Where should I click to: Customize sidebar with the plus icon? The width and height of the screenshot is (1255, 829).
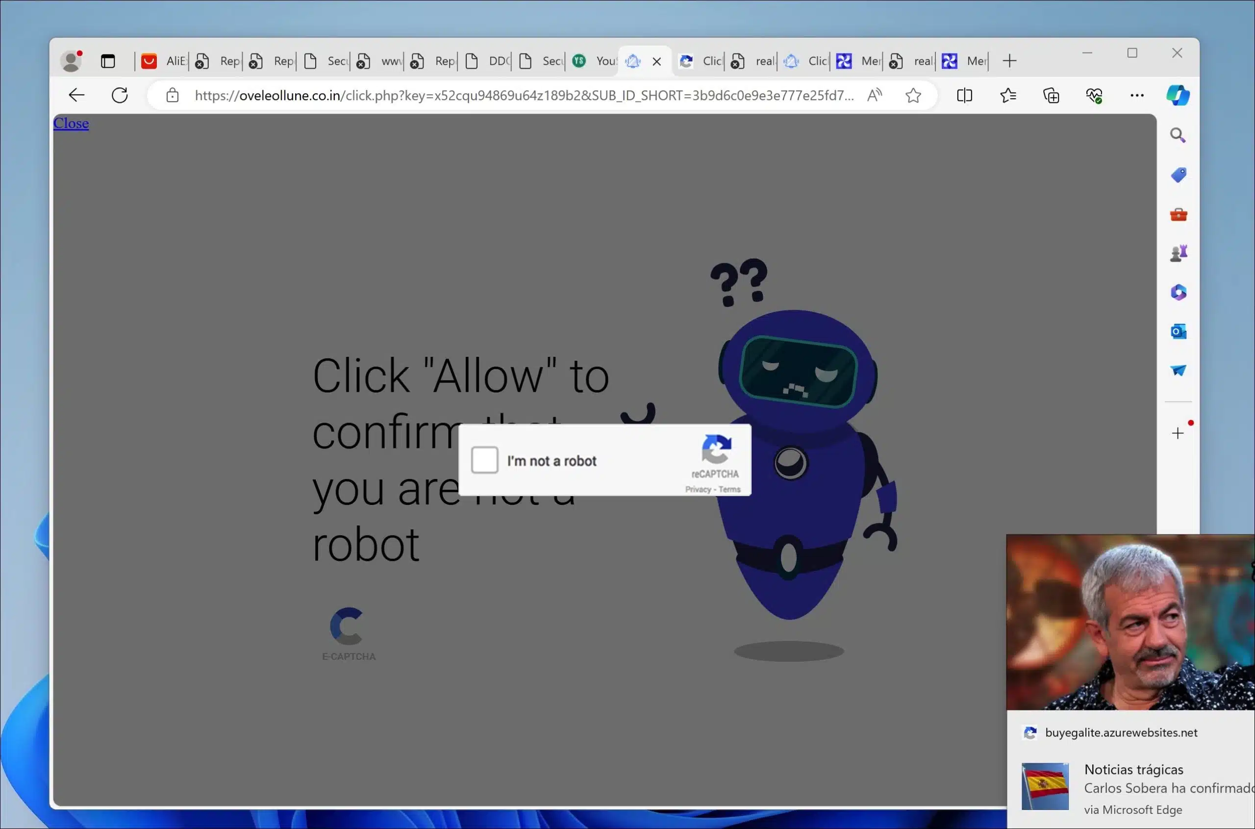(1177, 433)
